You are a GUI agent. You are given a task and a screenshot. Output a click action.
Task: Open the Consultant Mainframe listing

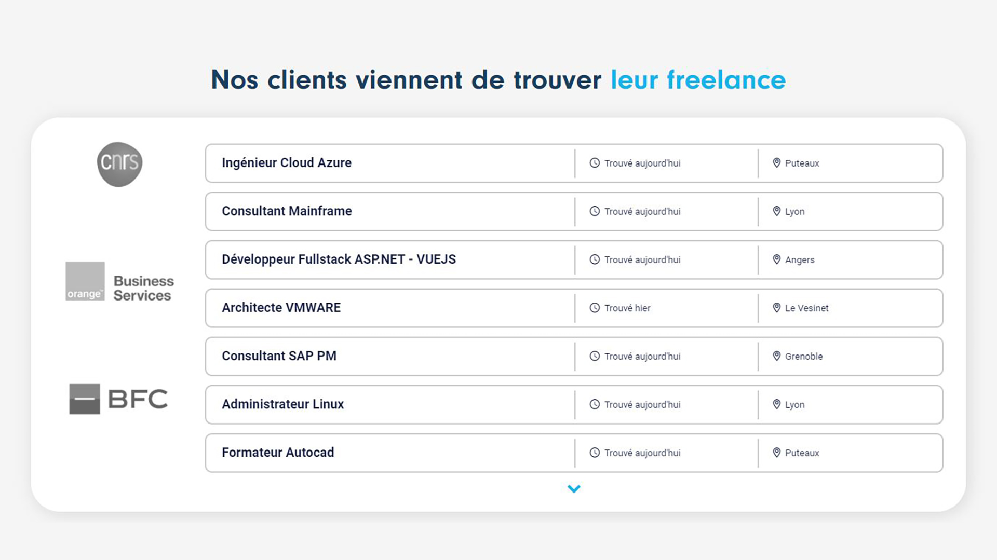point(574,211)
